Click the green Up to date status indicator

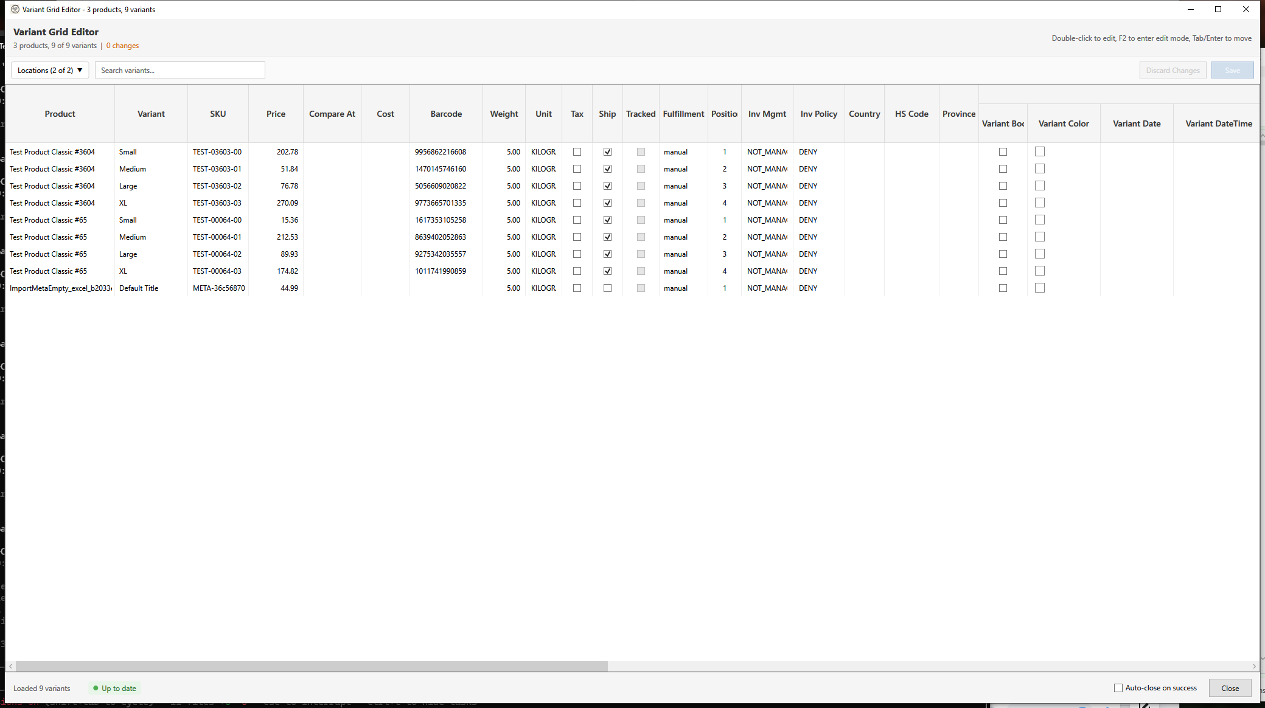[114, 688]
